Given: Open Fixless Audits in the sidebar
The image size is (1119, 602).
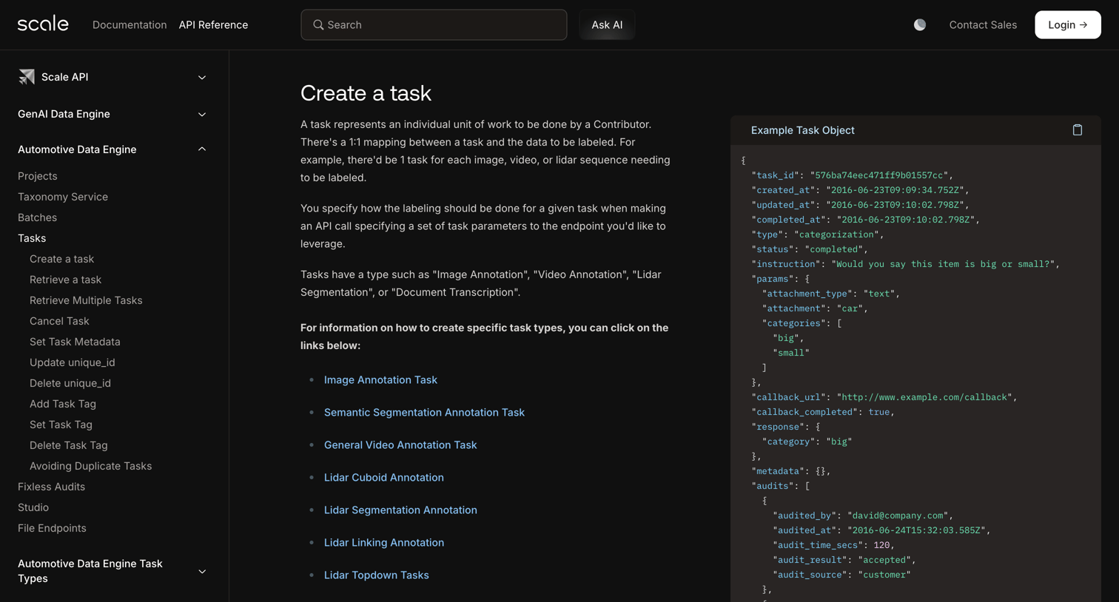Looking at the screenshot, I should tap(51, 487).
